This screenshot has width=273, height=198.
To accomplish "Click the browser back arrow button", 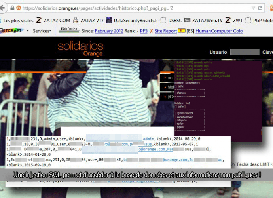I will (2, 8).
